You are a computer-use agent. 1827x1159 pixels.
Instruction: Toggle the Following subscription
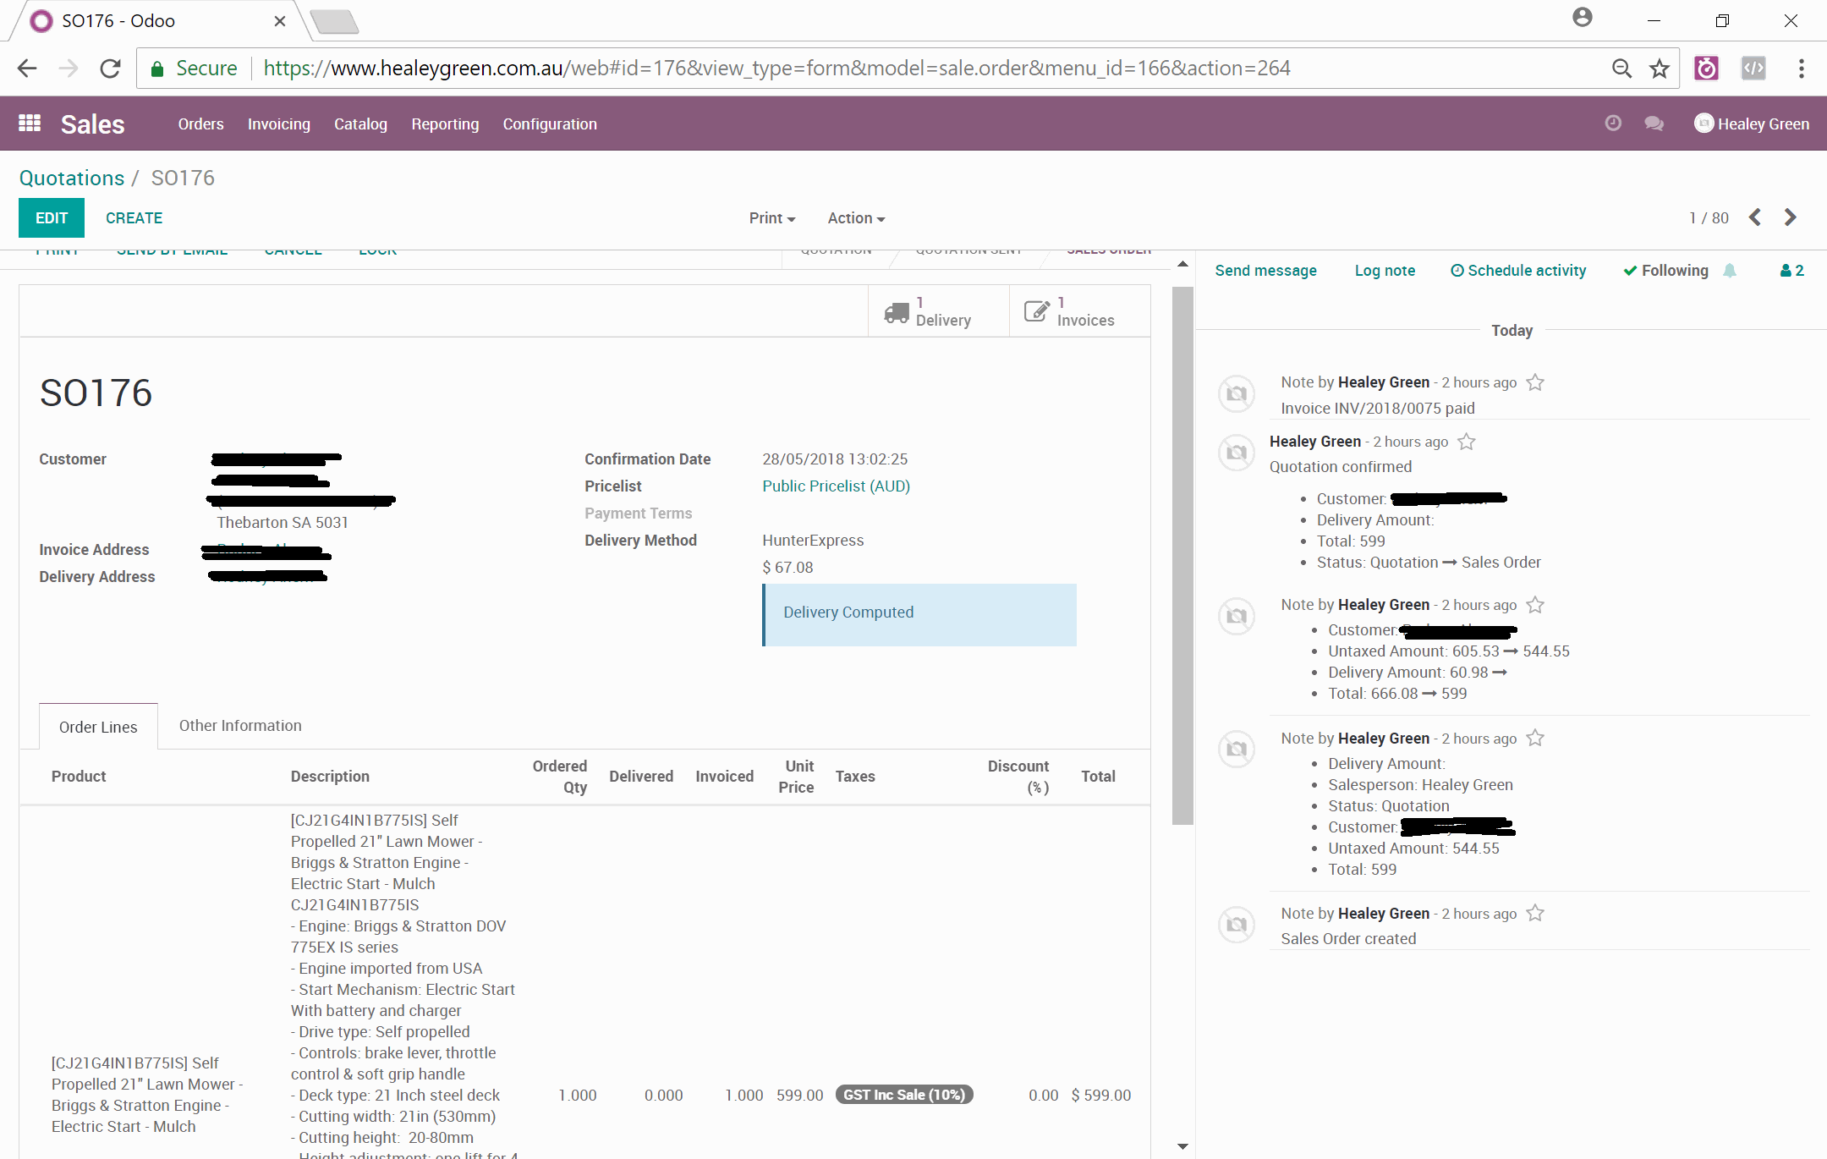1665,271
